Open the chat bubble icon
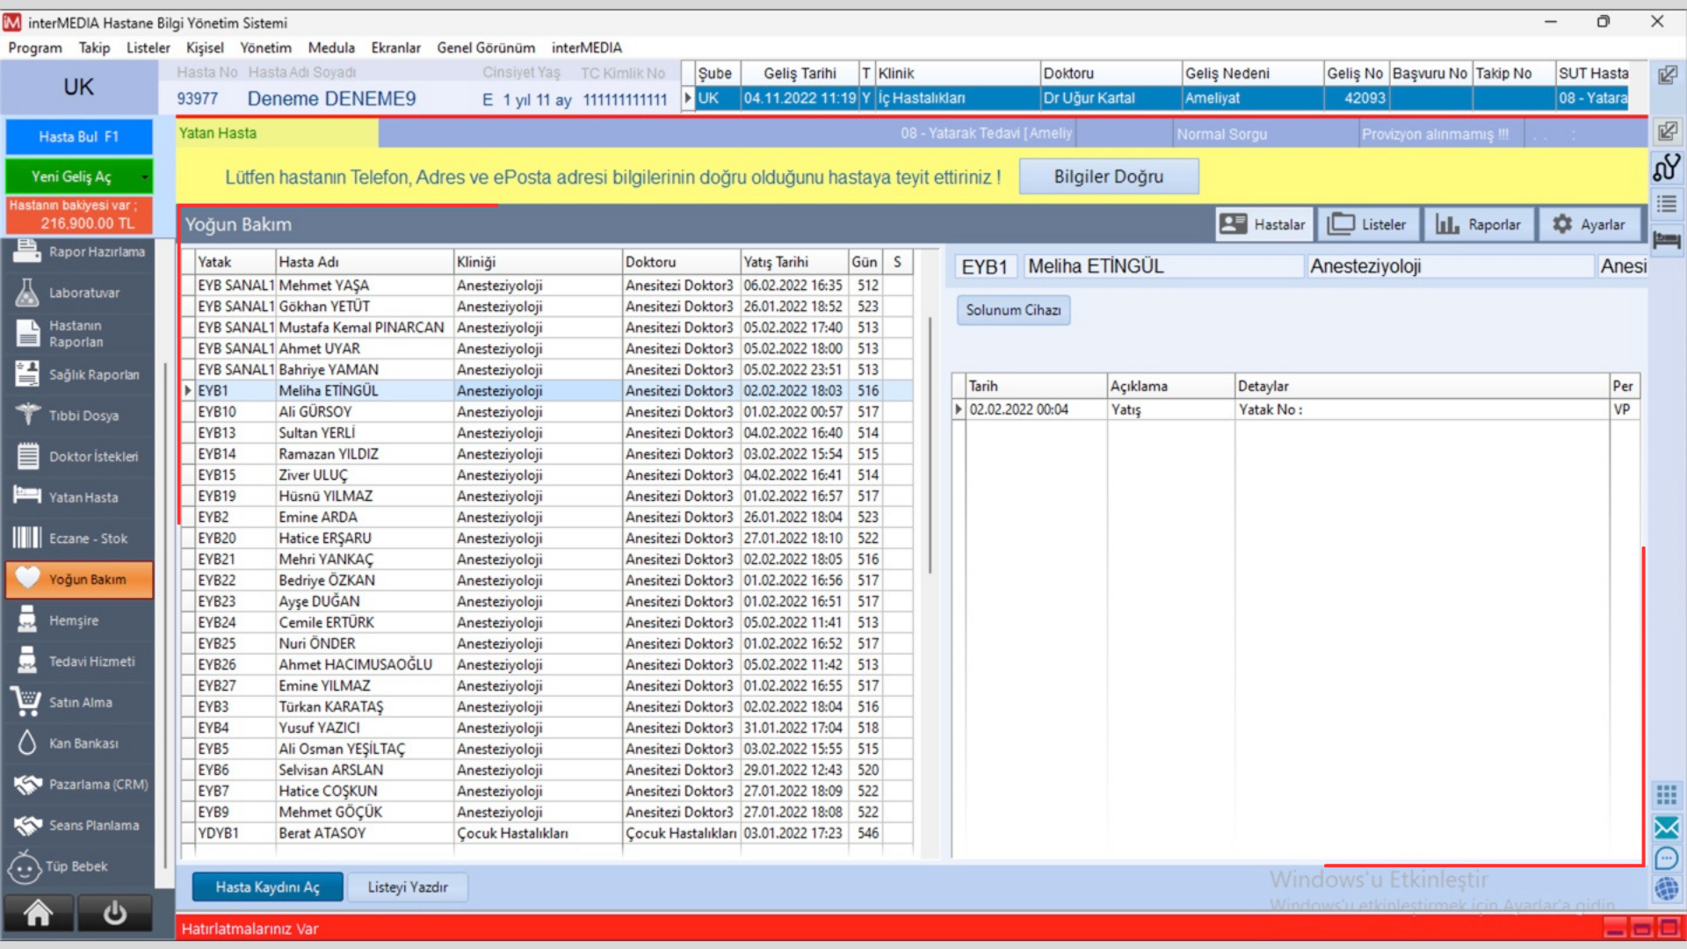This screenshot has height=949, width=1687. (1666, 858)
